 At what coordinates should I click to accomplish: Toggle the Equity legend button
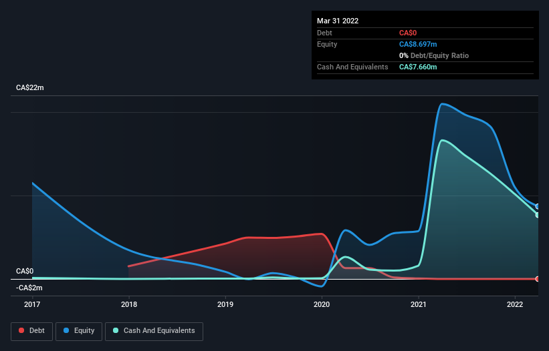tap(79, 331)
